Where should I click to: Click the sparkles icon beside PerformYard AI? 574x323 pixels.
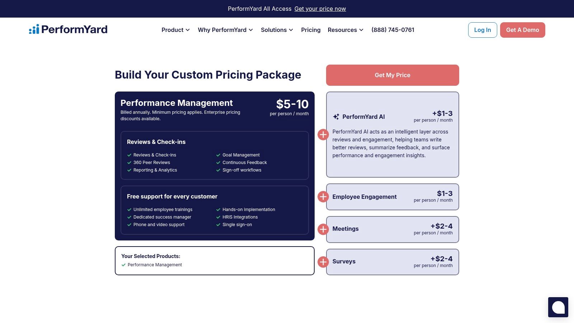336,117
